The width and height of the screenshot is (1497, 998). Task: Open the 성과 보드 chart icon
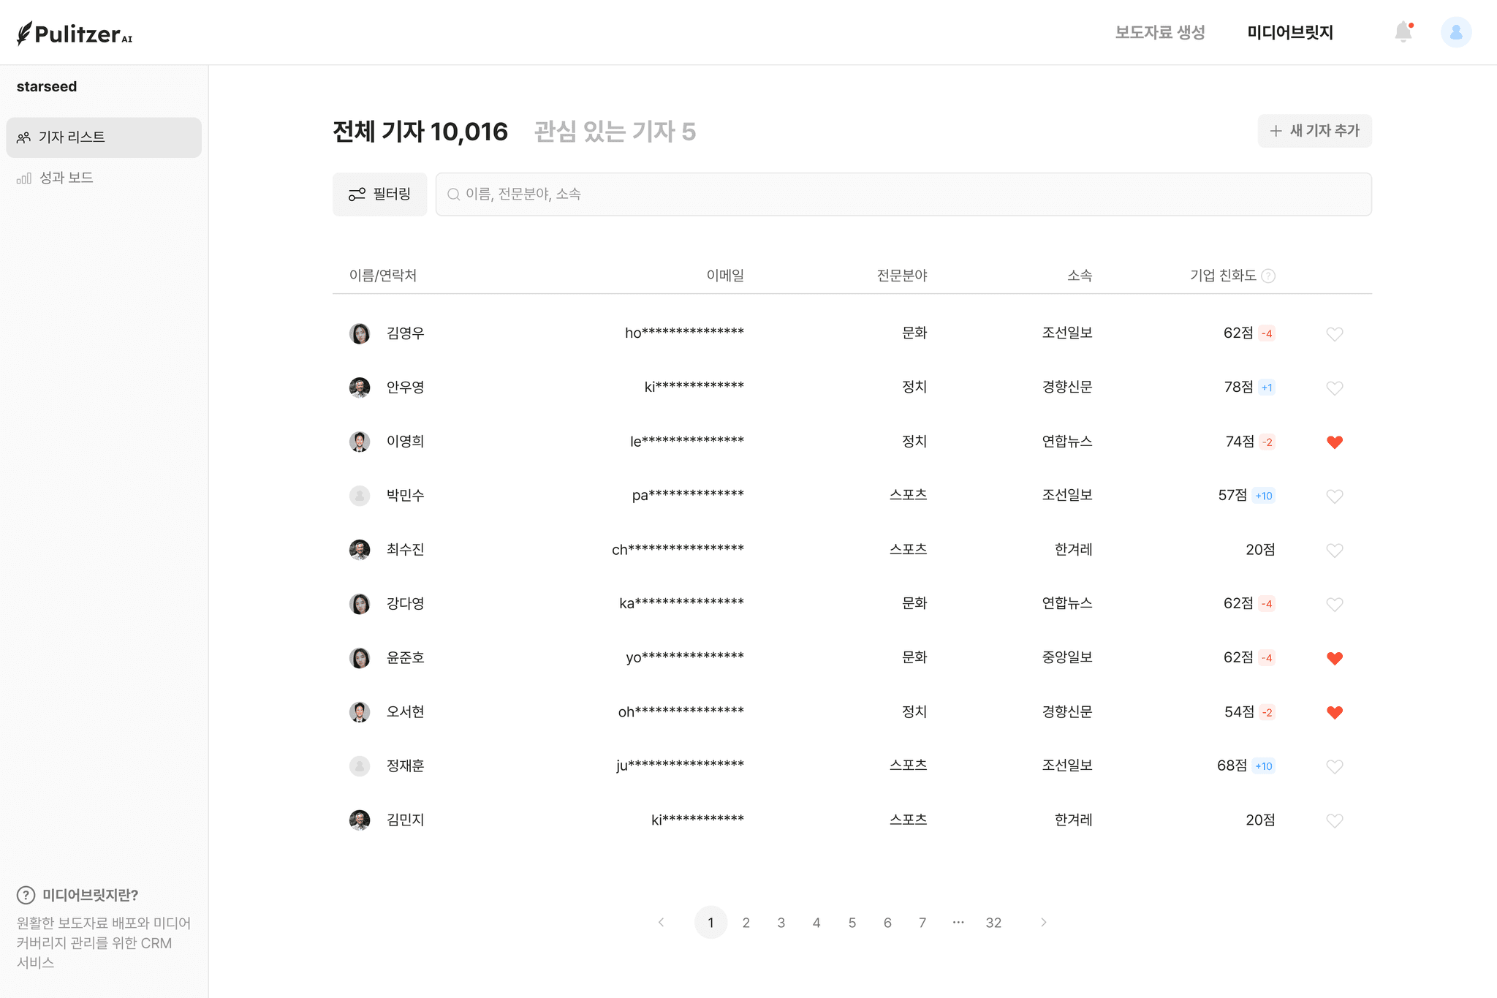click(23, 178)
